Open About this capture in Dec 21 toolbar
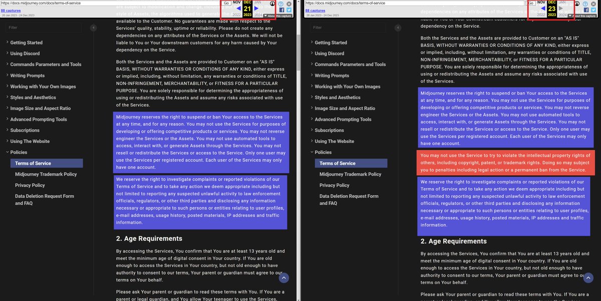The height and width of the screenshot is (301, 601). [277, 16]
